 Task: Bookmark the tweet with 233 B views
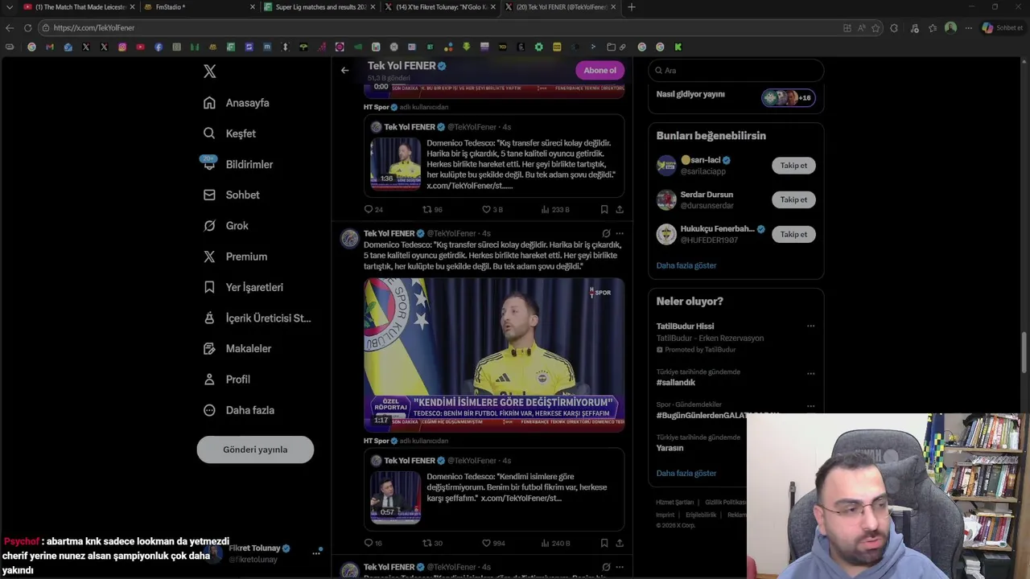tap(604, 209)
